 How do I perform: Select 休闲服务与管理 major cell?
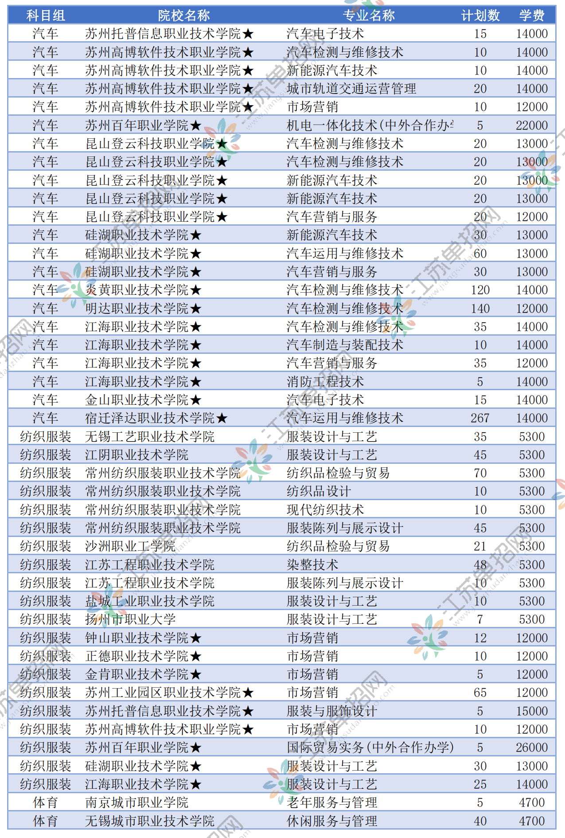pos(332,821)
